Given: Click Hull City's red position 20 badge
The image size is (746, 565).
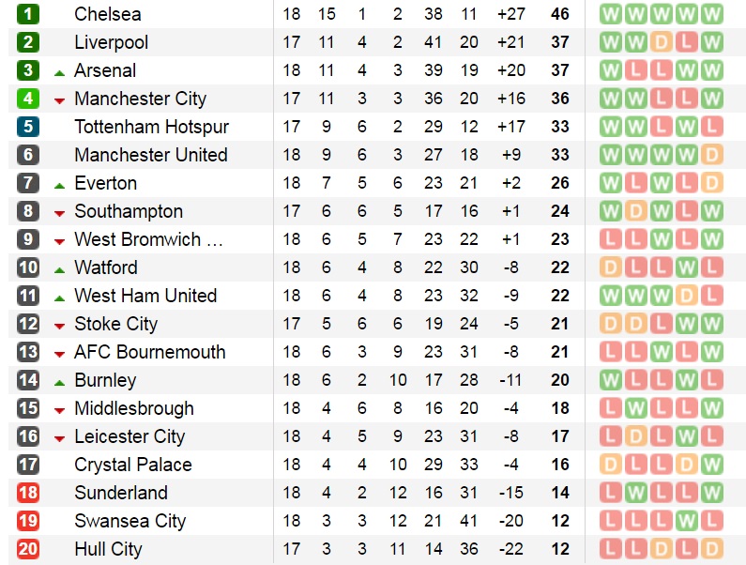Looking at the screenshot, I should point(27,549).
